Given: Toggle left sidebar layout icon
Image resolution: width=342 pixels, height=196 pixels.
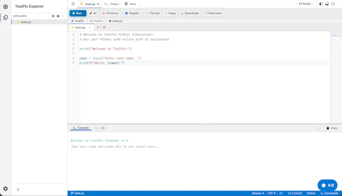Looking at the screenshot, I should click(x=321, y=4).
